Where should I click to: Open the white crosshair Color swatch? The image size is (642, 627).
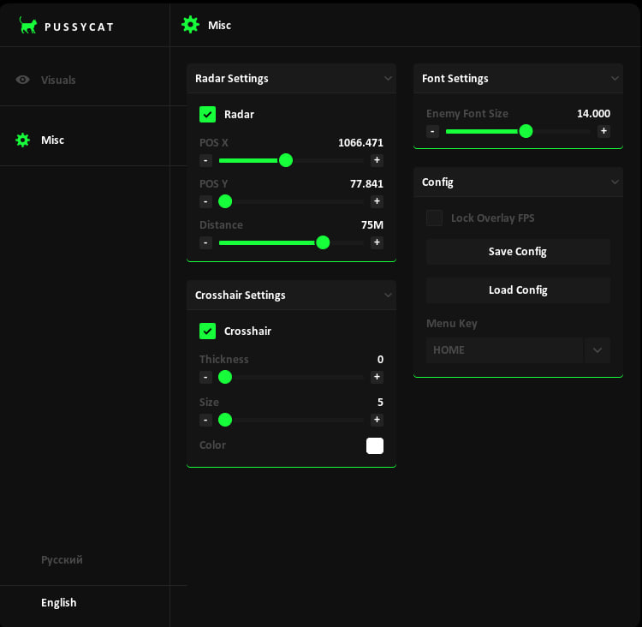tap(375, 445)
